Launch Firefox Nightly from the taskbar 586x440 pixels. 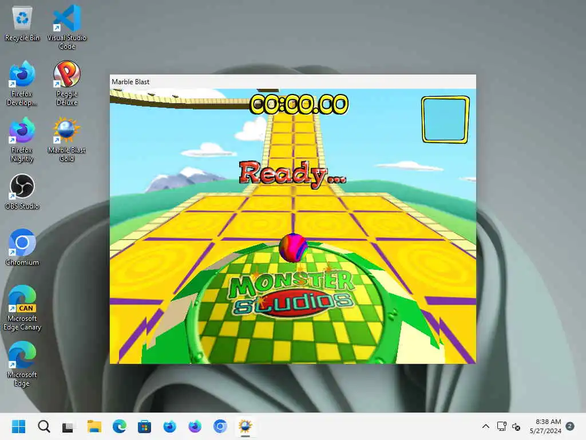(195, 426)
